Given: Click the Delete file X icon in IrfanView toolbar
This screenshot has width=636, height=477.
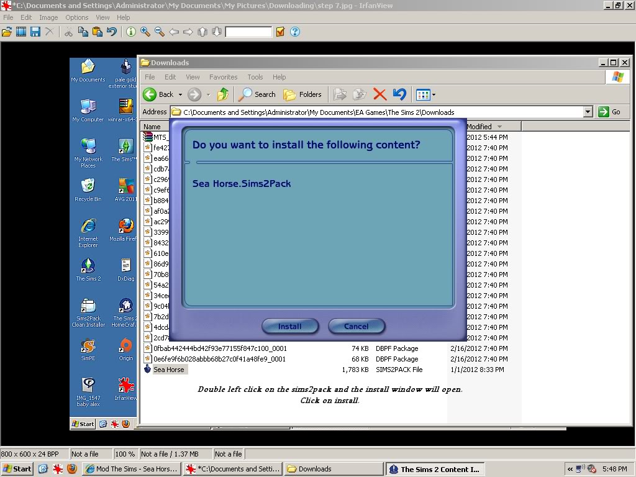Looking at the screenshot, I should [x=50, y=32].
